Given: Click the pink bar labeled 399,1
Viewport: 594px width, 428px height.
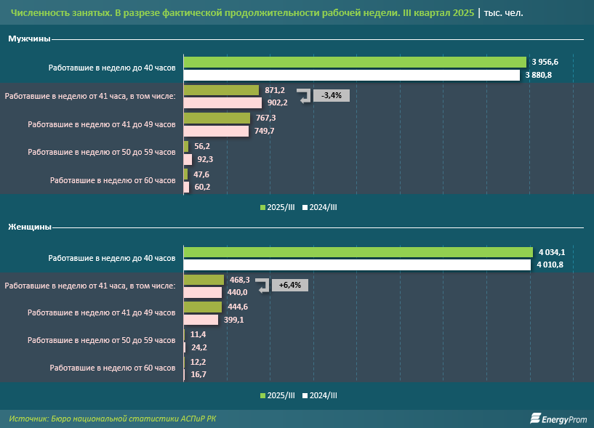Looking at the screenshot, I should [201, 320].
